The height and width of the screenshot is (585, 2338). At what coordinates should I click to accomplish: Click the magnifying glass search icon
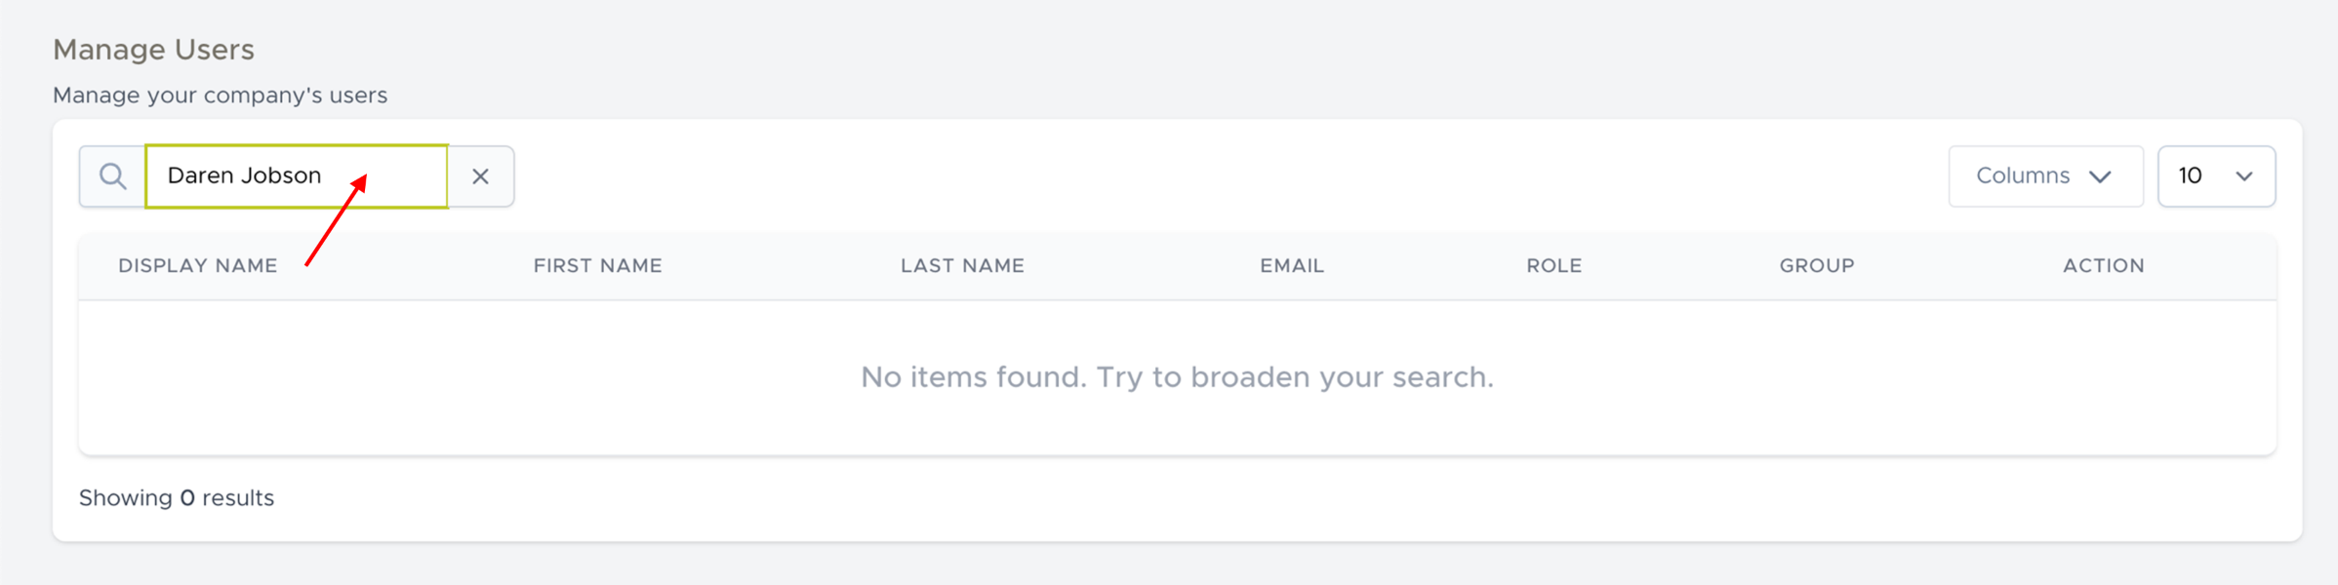coord(113,176)
